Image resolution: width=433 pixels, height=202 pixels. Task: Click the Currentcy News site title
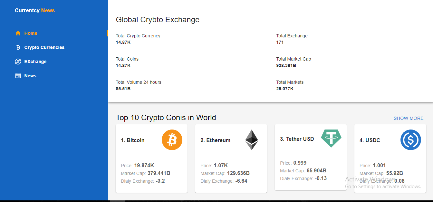35,10
